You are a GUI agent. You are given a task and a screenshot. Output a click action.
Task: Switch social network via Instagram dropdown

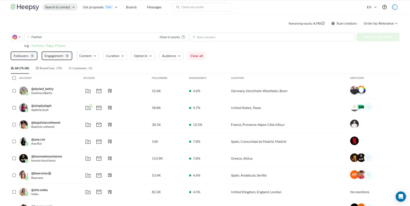[x=17, y=37]
